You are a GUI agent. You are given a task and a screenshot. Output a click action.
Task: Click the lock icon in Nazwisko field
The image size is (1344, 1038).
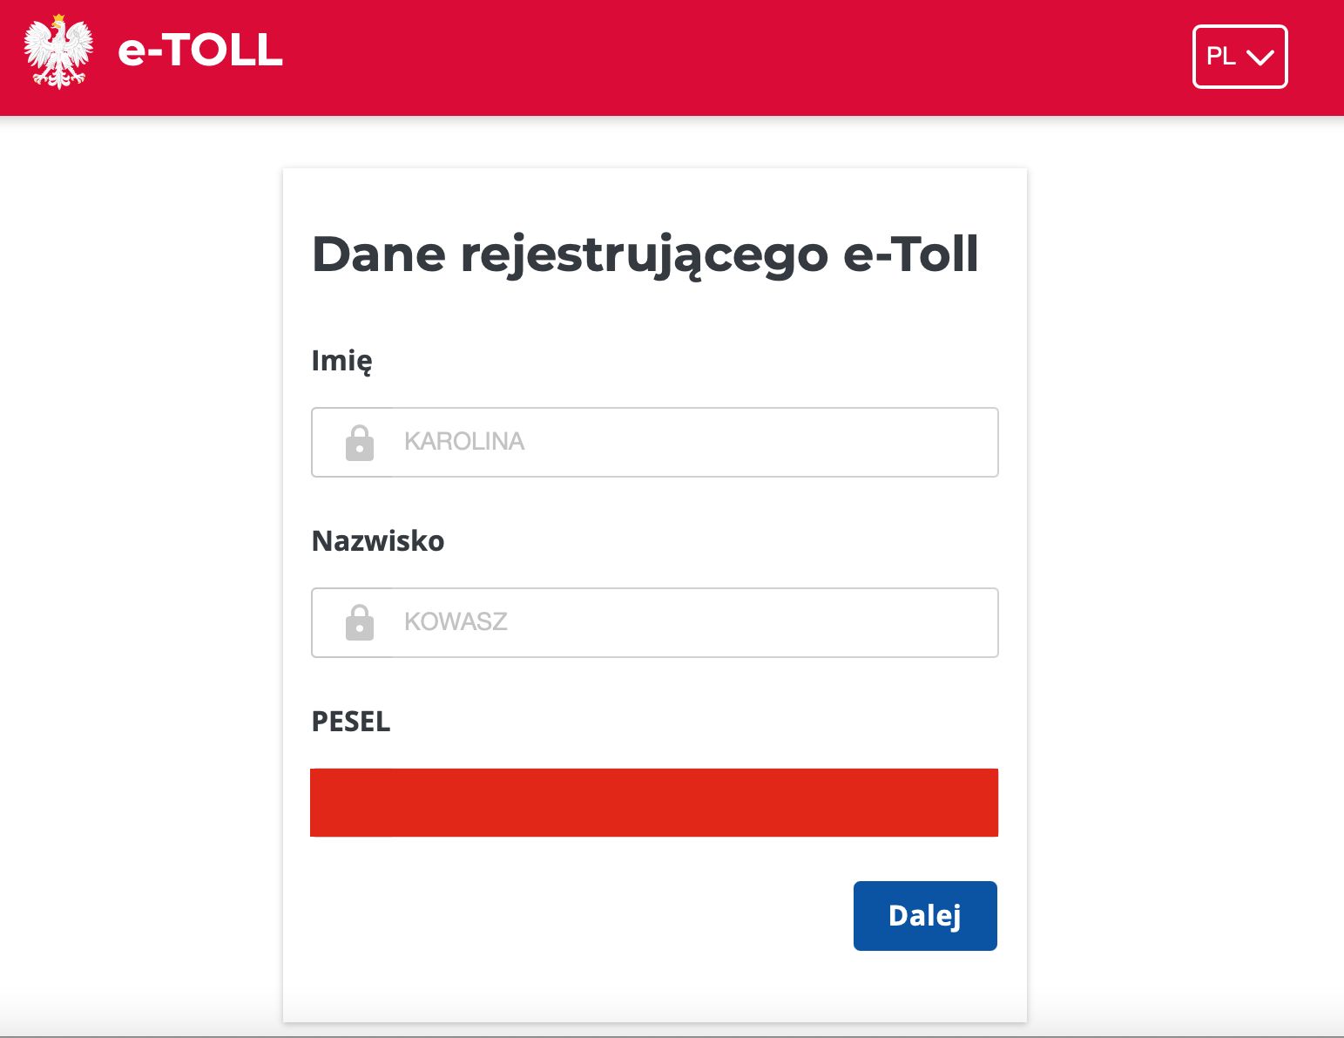coord(359,622)
